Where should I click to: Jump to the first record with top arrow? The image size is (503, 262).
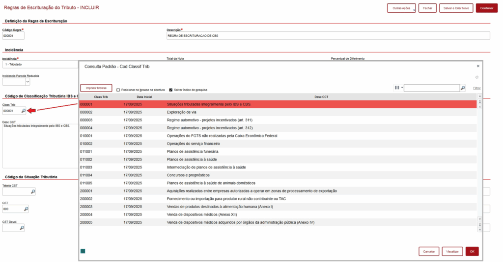coord(479,96)
